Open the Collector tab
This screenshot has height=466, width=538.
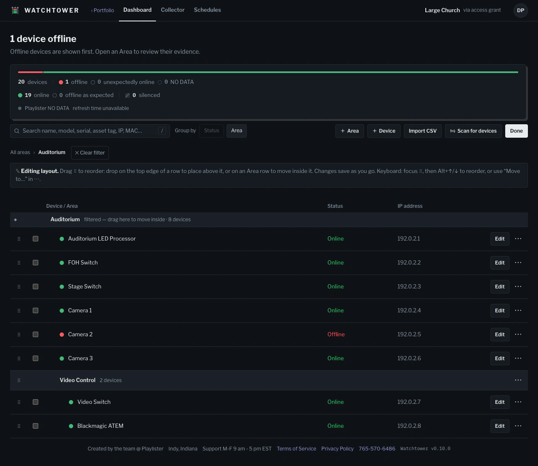tap(173, 10)
